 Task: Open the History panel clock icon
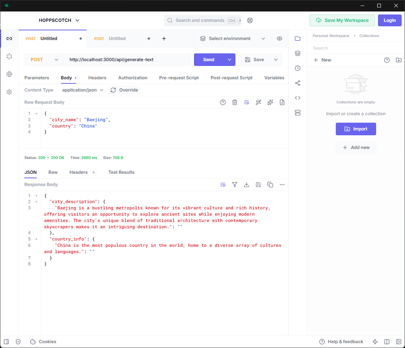point(298,68)
